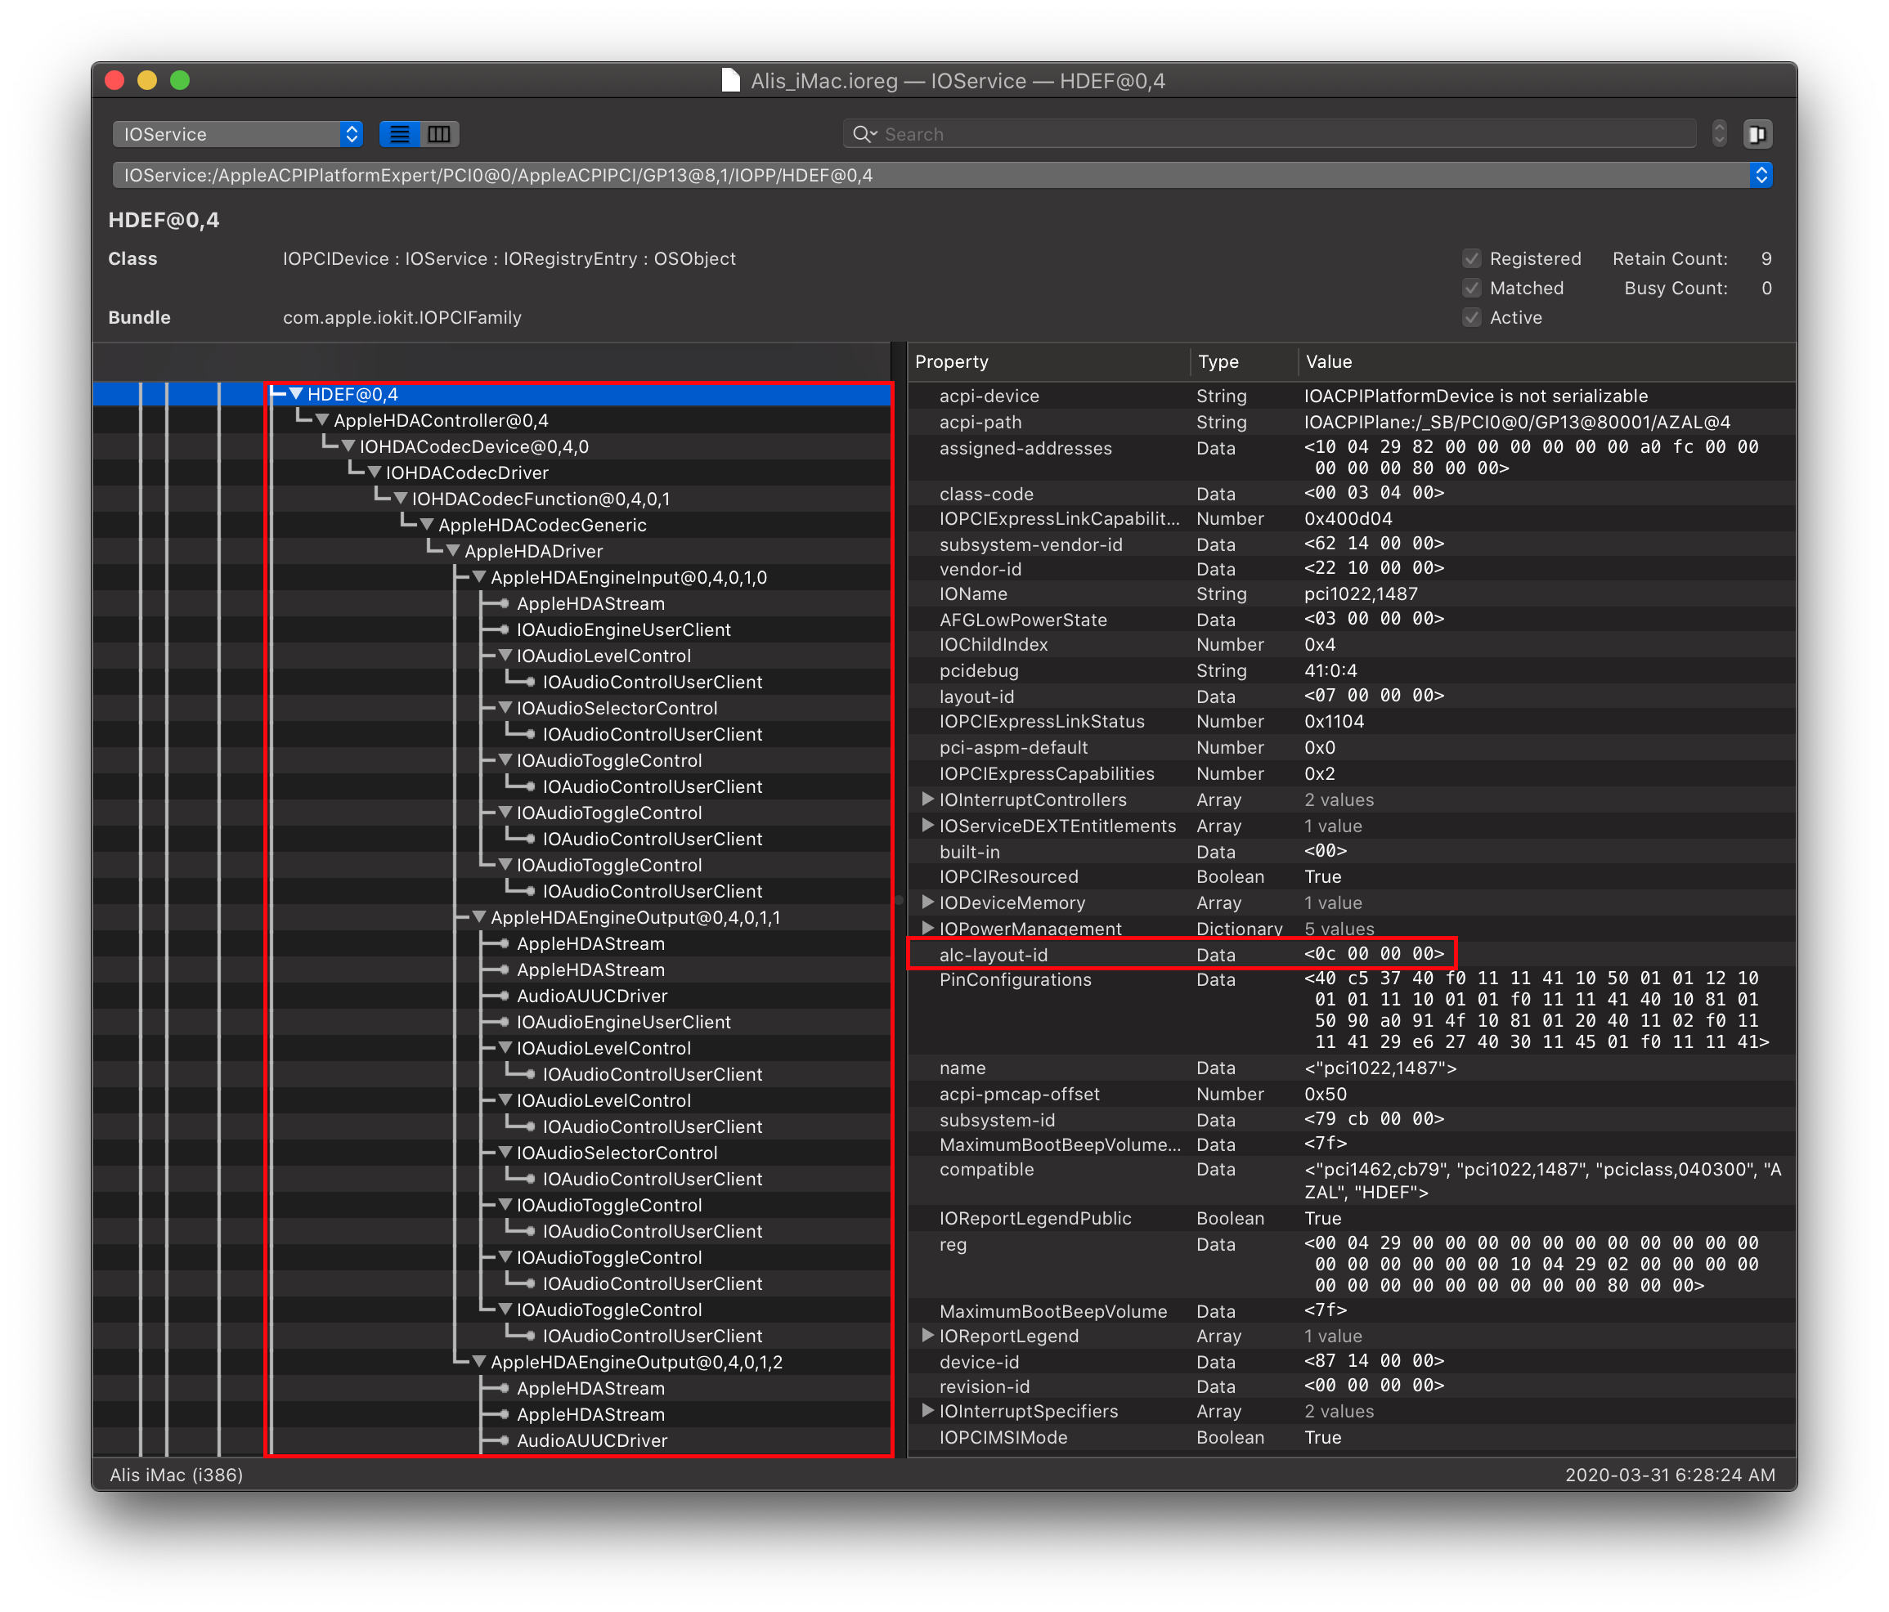Collapse the AppleHDAEngineInput@0,4,0,1,0 node
The image size is (1889, 1612).
tap(479, 577)
